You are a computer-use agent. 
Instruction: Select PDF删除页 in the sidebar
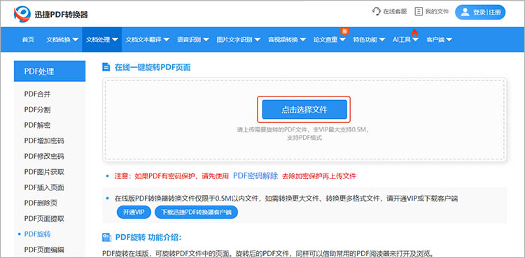click(41, 203)
